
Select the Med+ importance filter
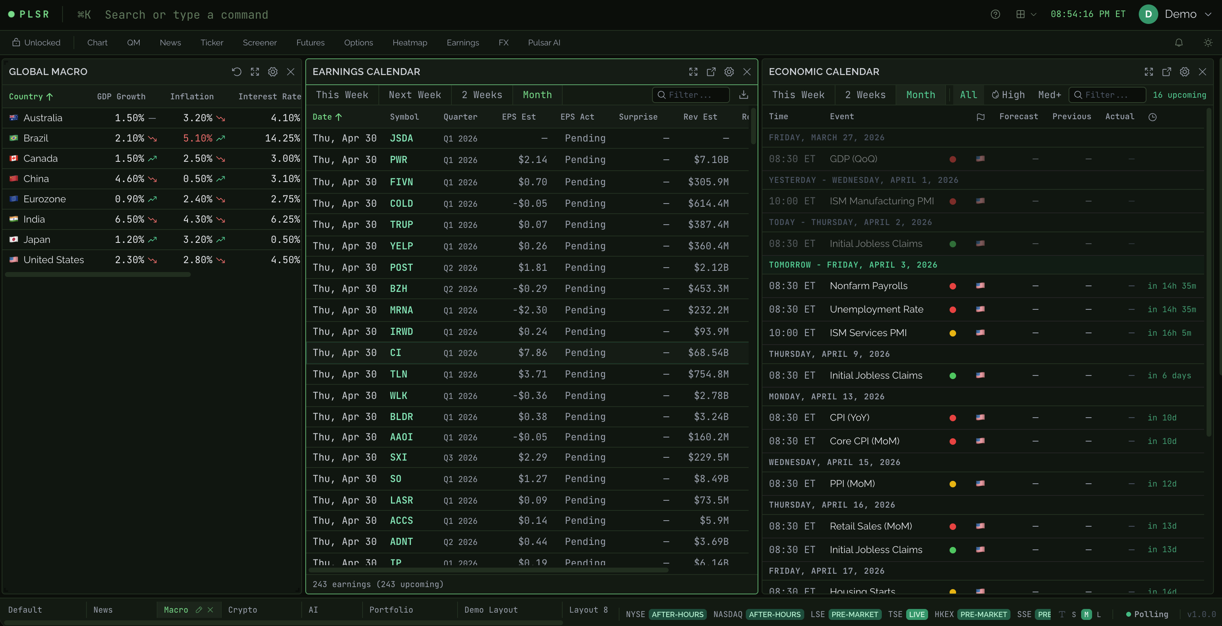click(1049, 95)
